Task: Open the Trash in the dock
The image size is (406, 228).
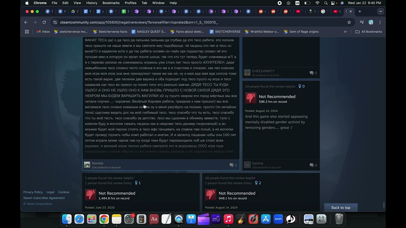Action: point(339,219)
